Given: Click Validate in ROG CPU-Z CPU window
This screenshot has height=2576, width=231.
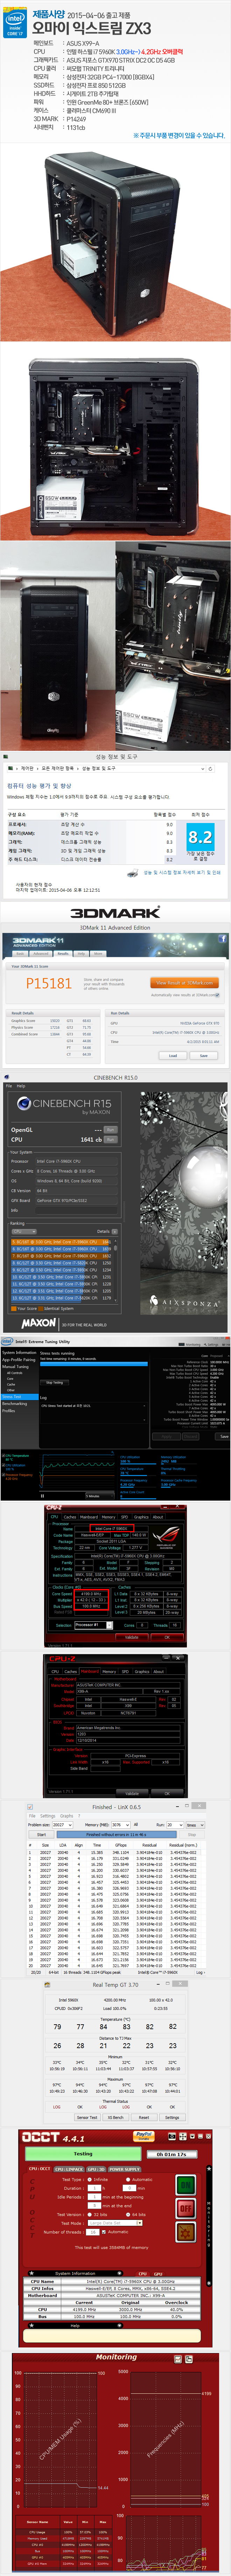Looking at the screenshot, I should click(x=132, y=1637).
